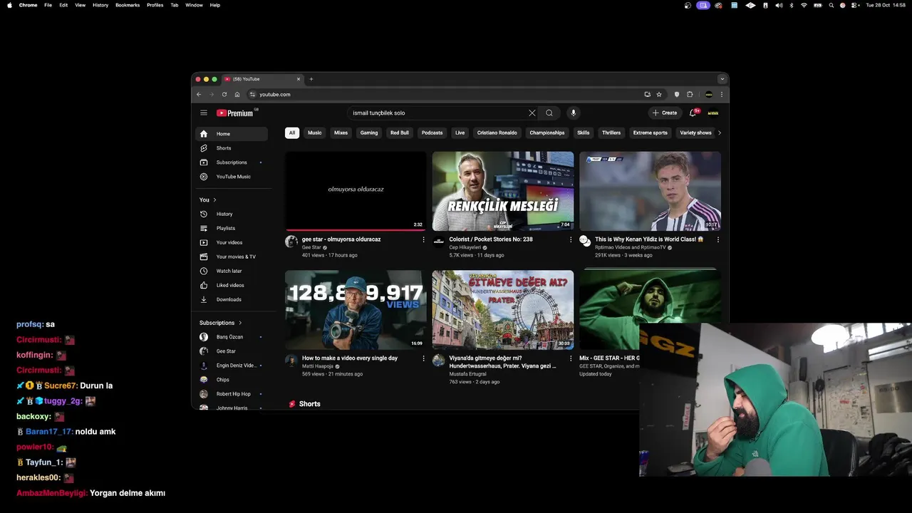Open the YouTube account avatar menu
The image size is (912, 513).
click(x=712, y=113)
